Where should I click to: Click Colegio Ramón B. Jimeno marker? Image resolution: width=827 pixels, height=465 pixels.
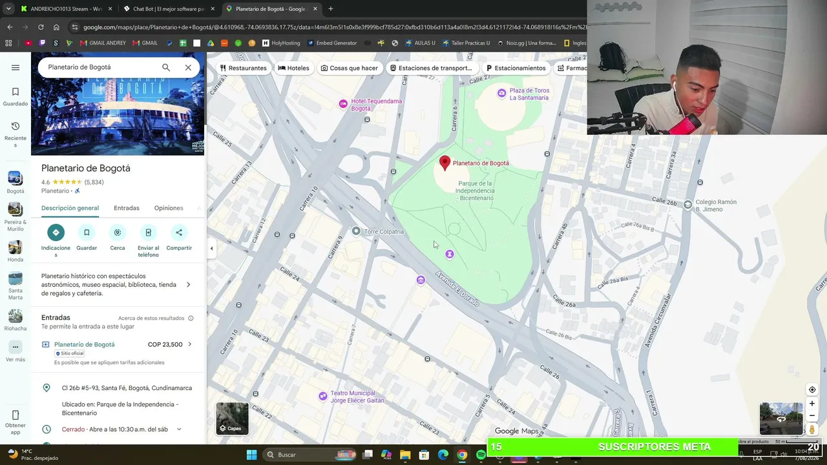pos(687,205)
